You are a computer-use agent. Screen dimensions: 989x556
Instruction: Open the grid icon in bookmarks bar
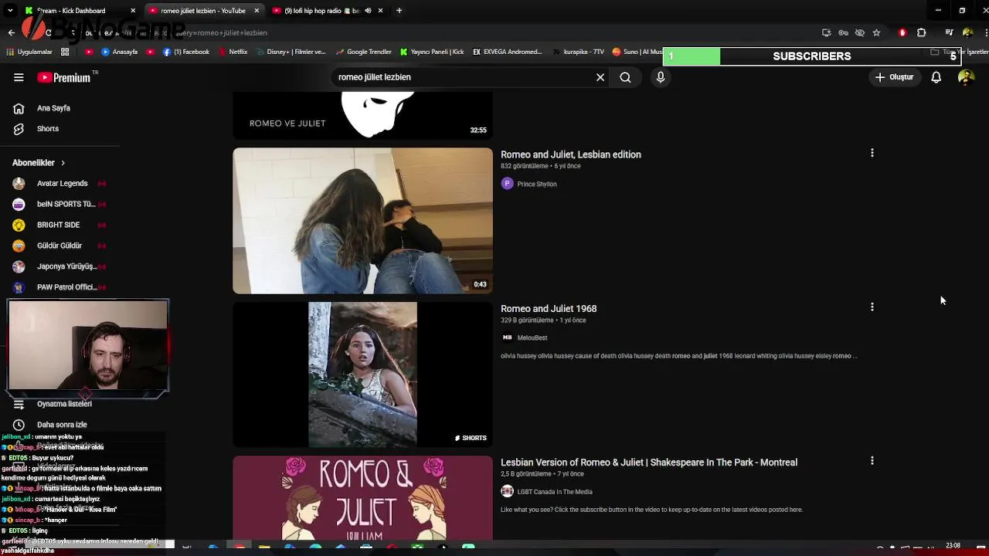pos(65,52)
